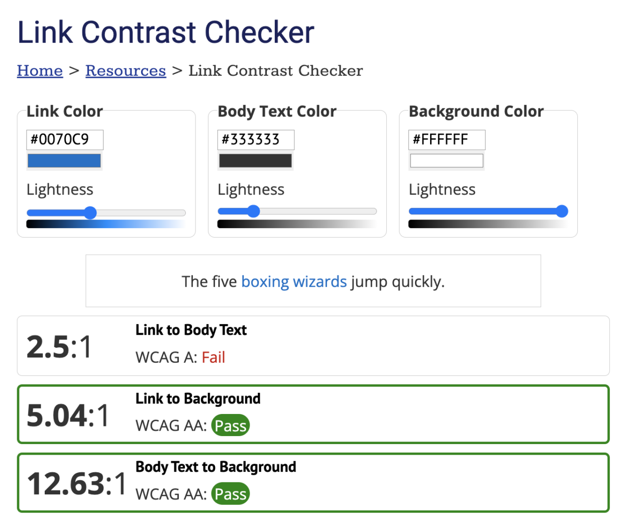Click the Body Text to Background Pass badge

[x=231, y=494]
